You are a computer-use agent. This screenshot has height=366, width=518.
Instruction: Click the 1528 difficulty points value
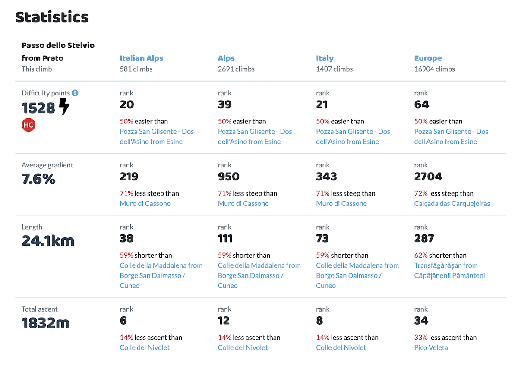tap(39, 107)
